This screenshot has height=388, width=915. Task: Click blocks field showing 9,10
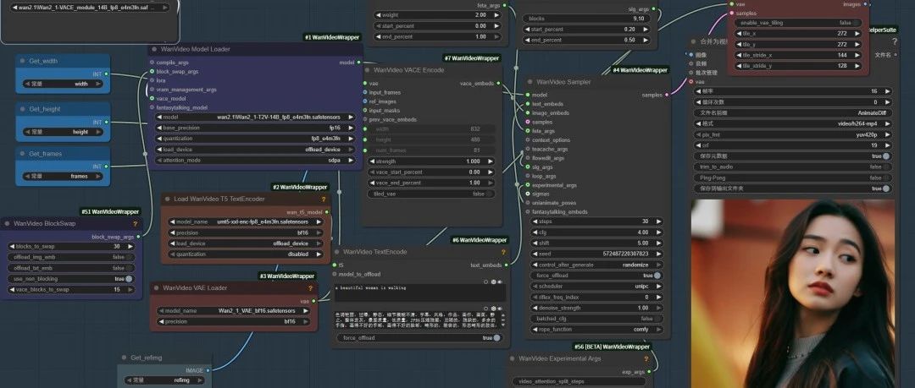click(x=588, y=19)
